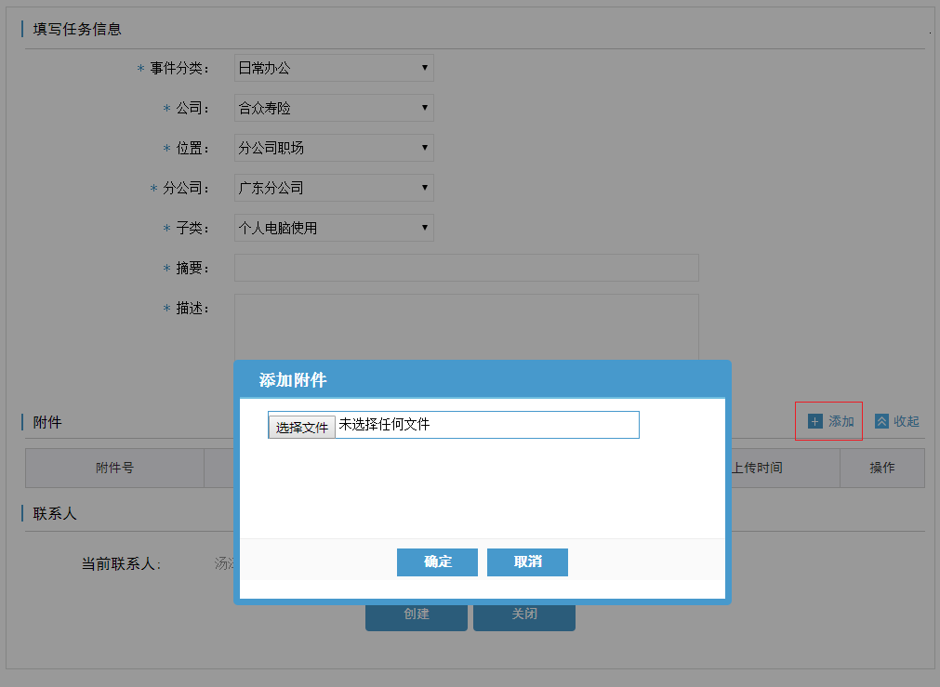Open the 事件分类 dropdown
The image size is (940, 687).
click(x=334, y=68)
